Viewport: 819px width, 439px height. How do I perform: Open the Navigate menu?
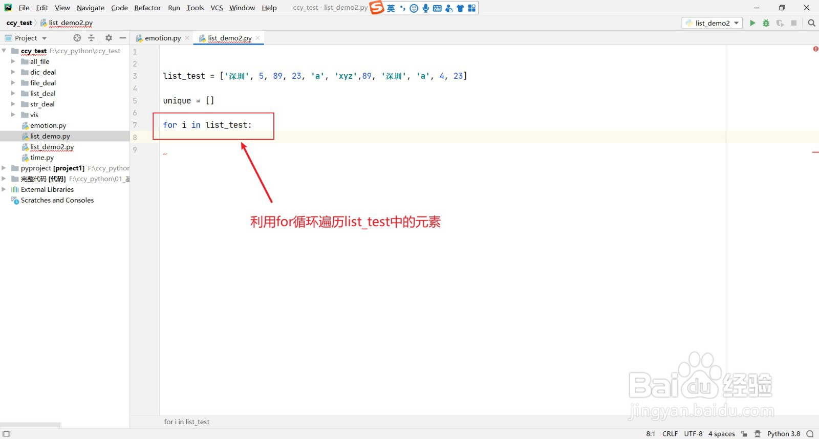click(91, 8)
